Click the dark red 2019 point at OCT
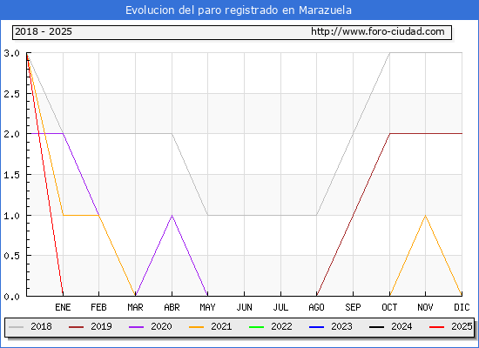Viewport: 479px width, 348px height. pos(390,133)
